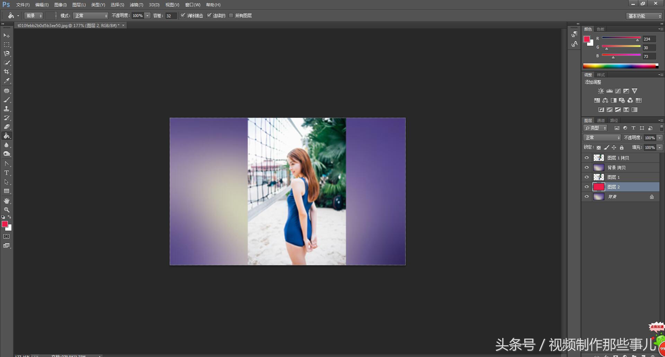This screenshot has height=357, width=665.
Task: Switch to the 通道 channels tab
Action: 601,121
